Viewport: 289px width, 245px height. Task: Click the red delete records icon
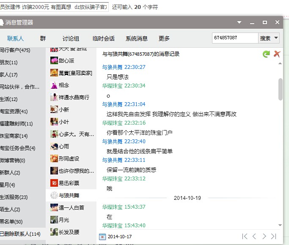[277, 54]
